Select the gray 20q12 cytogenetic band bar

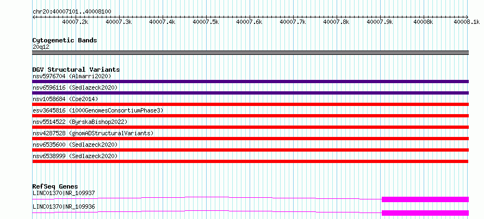[251, 53]
